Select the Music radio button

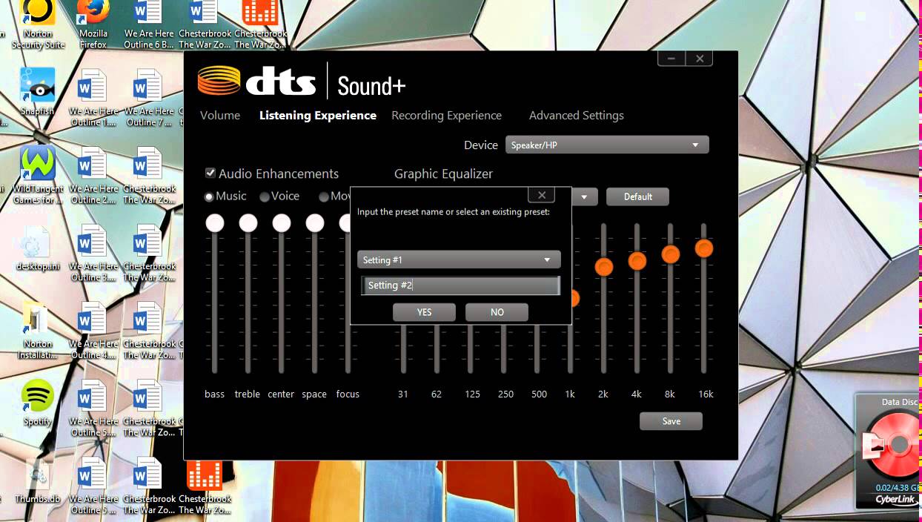click(x=209, y=196)
